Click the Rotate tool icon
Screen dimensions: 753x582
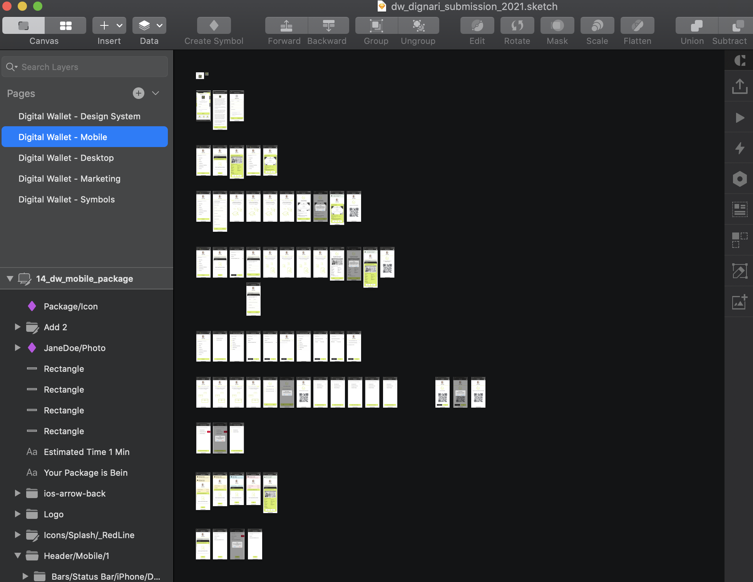pos(517,25)
